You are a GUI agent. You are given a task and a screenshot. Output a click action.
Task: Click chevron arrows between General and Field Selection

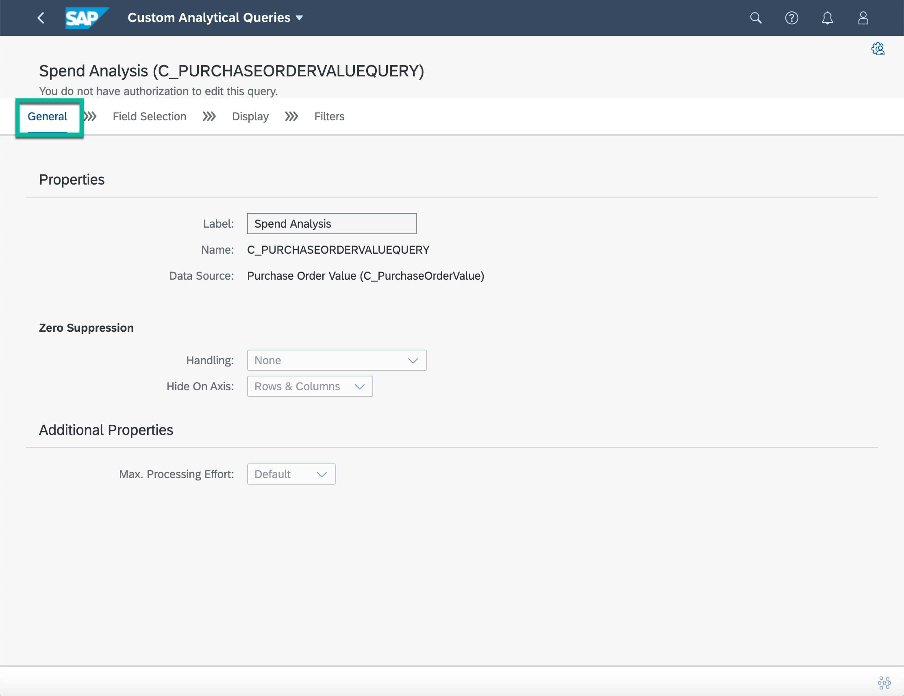pyautogui.click(x=90, y=116)
